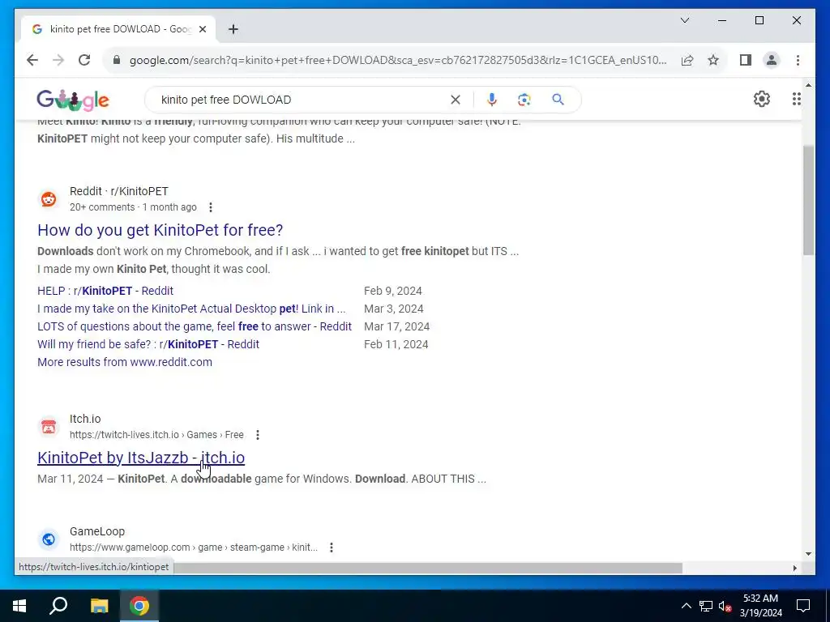This screenshot has width=830, height=622.
Task: Click the muted volume tray icon
Action: point(725,606)
